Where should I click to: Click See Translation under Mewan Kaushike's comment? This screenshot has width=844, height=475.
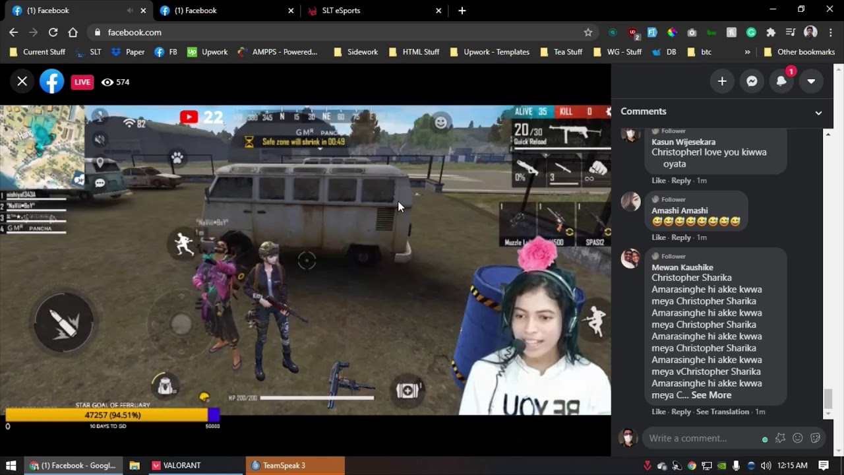click(x=723, y=412)
